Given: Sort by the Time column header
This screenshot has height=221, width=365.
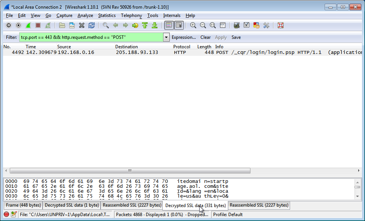Looking at the screenshot, I should tap(41, 47).
